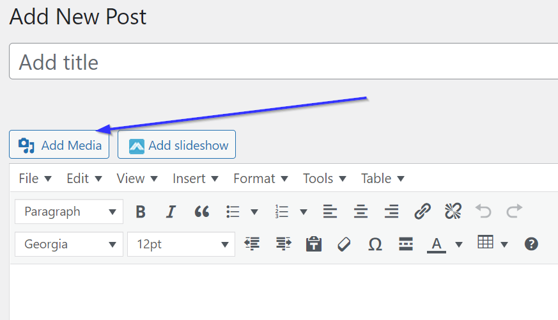This screenshot has height=320, width=558.
Task: Click the Add Media button
Action: [x=59, y=145]
